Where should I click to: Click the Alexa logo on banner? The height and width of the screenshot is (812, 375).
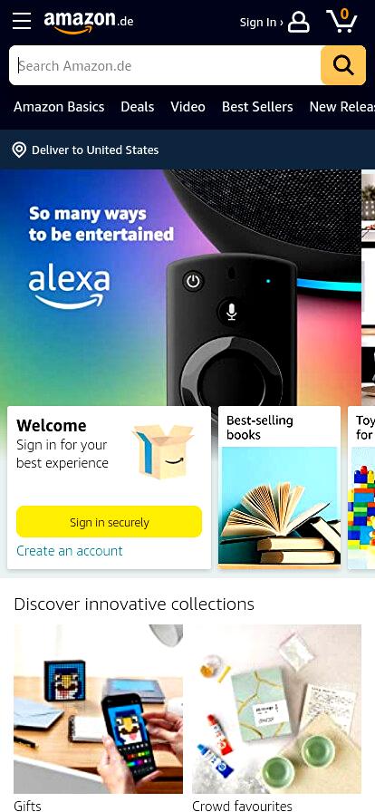coord(69,286)
